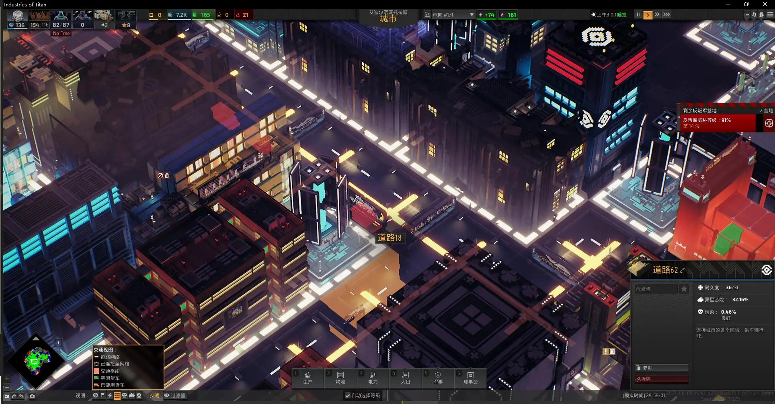Select the 理事会 council build tab
The height and width of the screenshot is (404, 775).
[x=471, y=378]
